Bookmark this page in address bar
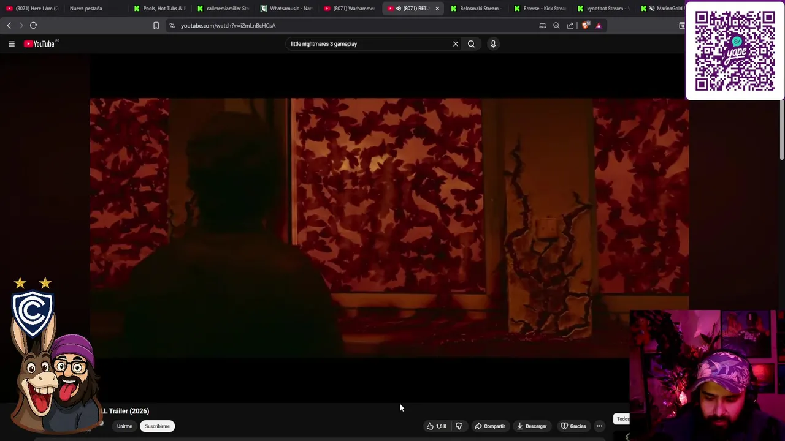 (x=156, y=25)
